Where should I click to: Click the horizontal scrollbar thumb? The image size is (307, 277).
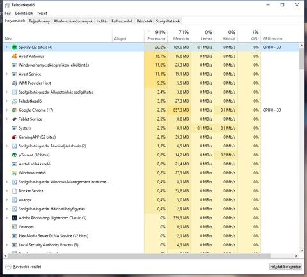(x=139, y=256)
